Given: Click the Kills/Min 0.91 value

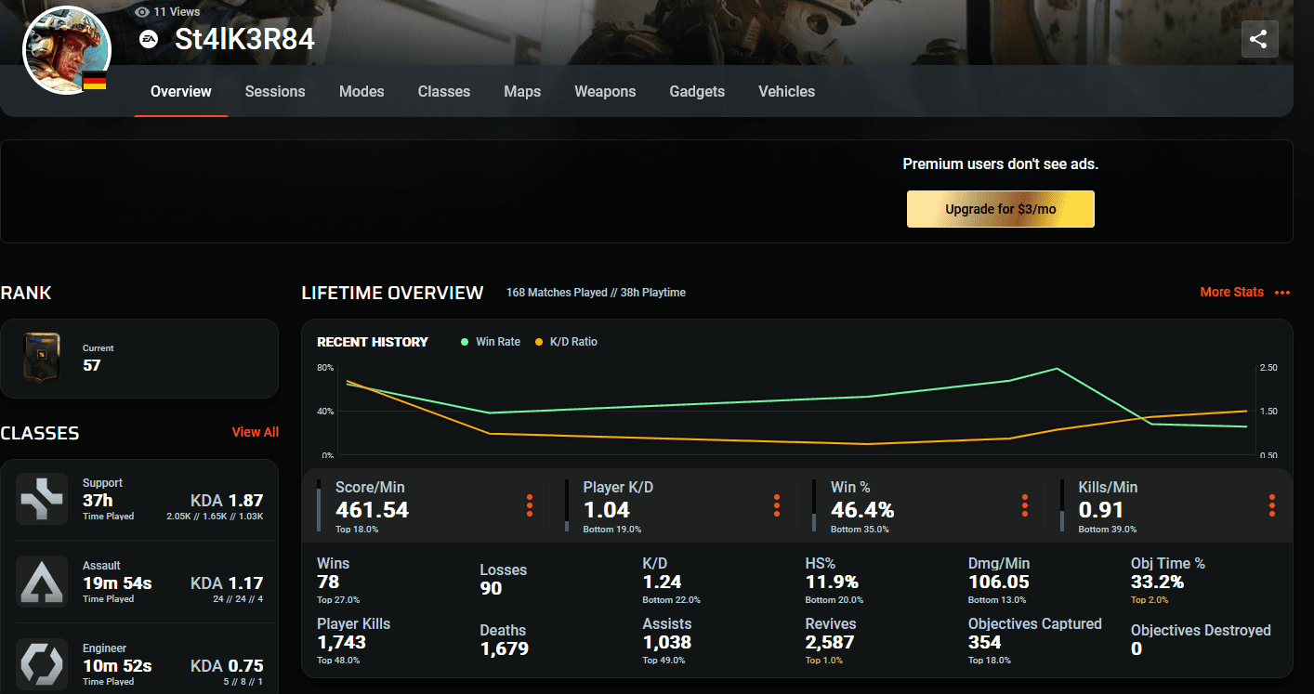Looking at the screenshot, I should 1101,510.
